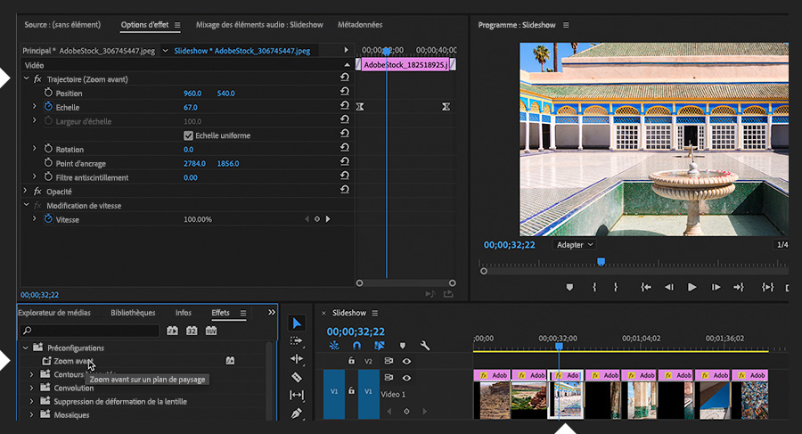Open the Adapter zoom level dropdown
802x434 pixels.
(x=574, y=244)
